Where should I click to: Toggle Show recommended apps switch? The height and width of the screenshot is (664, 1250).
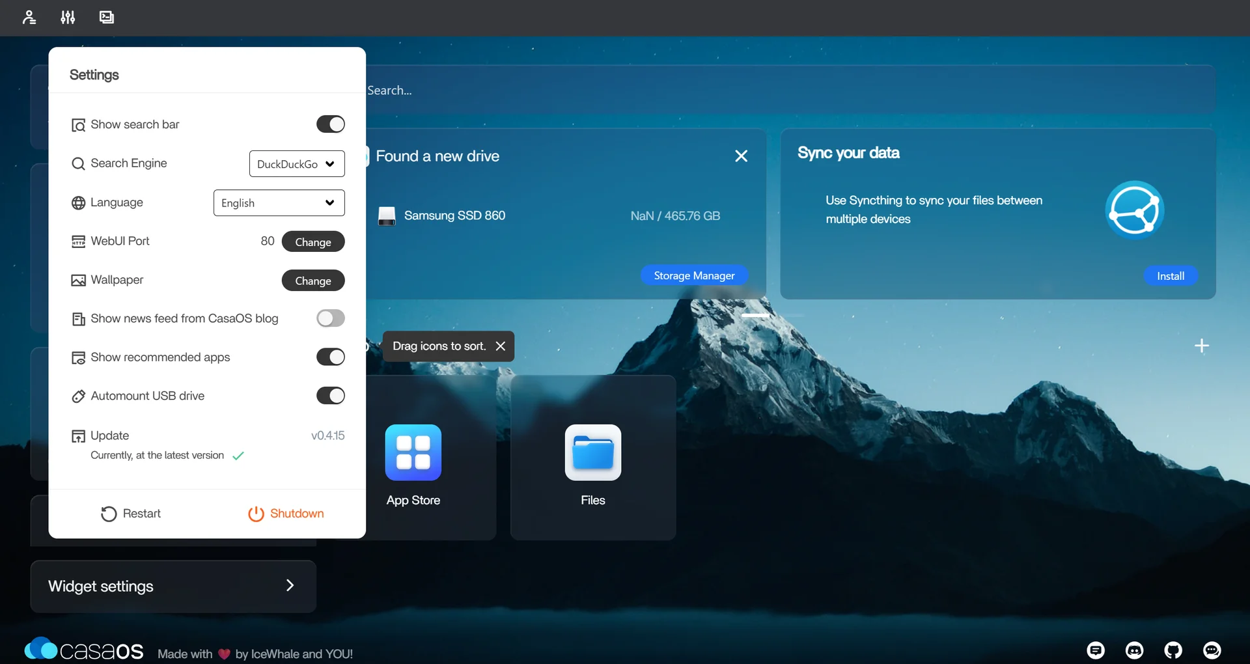[x=331, y=357]
